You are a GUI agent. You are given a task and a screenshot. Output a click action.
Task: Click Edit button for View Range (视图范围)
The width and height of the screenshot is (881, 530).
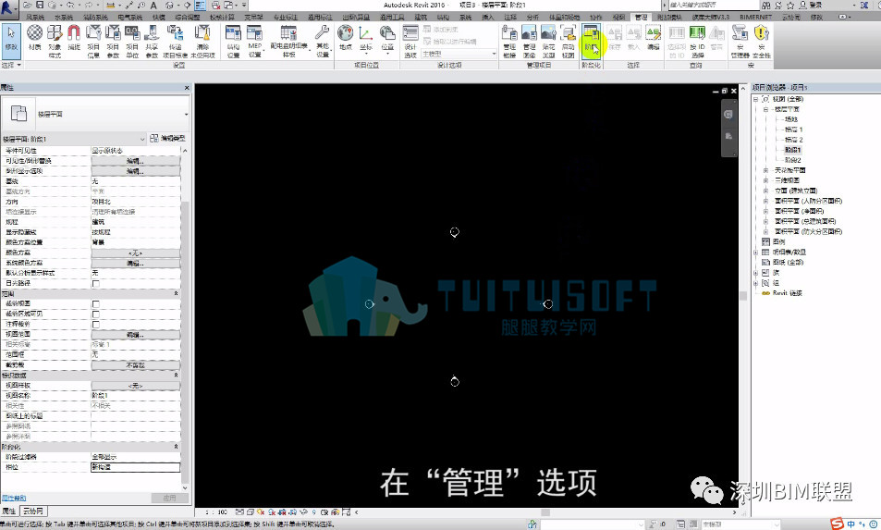[x=135, y=335]
